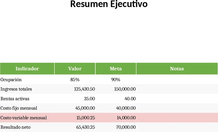Viewport: 218px width, 132px height.
Task: Select the 65,430.25 net result value
Action: click(x=85, y=127)
